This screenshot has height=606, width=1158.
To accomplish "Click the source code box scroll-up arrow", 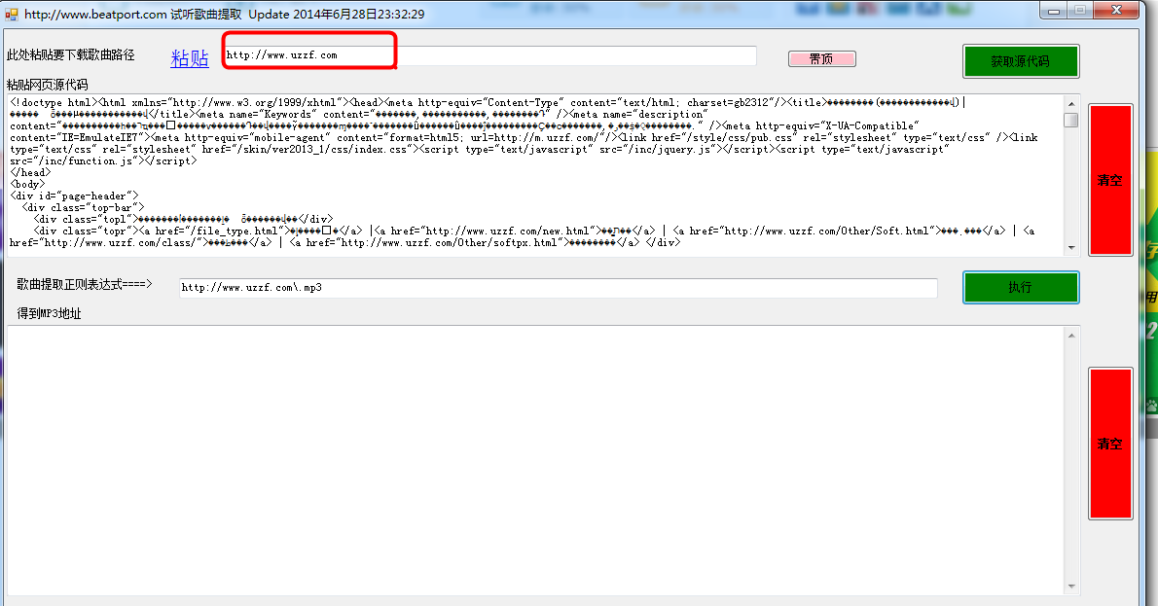I will 1071,103.
